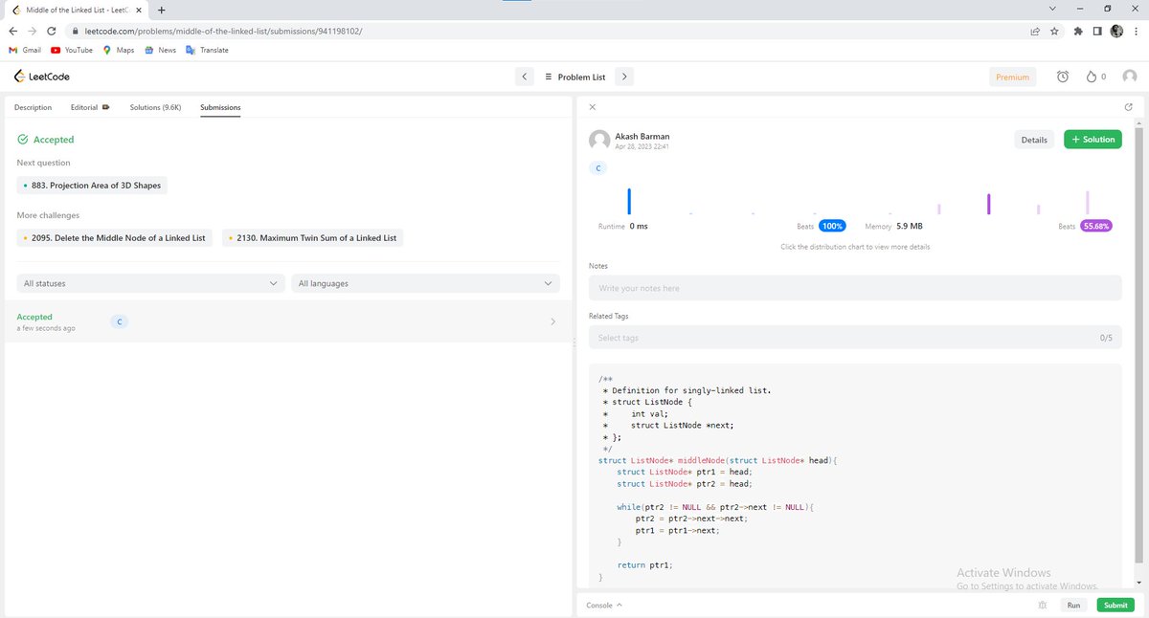The width and height of the screenshot is (1149, 618).
Task: Bookmark this page with star icon
Action: click(1054, 31)
